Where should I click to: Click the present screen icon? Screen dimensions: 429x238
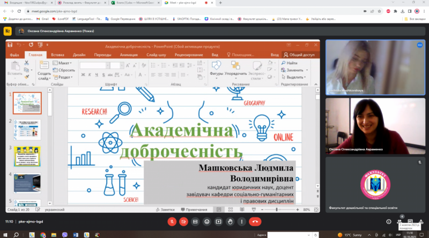point(218,221)
